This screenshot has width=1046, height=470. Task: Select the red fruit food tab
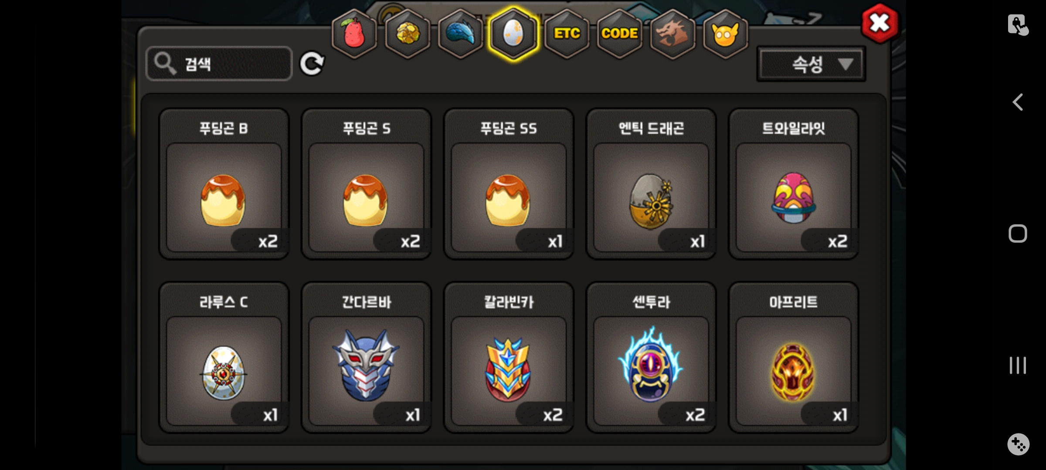354,34
